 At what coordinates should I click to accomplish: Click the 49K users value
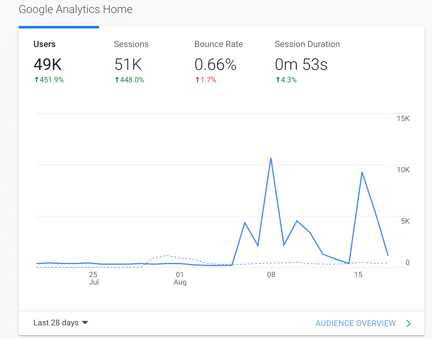click(48, 64)
